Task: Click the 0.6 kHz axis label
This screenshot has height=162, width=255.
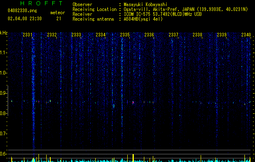Action: [3, 154]
